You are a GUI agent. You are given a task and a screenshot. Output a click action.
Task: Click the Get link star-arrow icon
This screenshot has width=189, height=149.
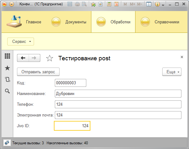pyautogui.click(x=93, y=4)
